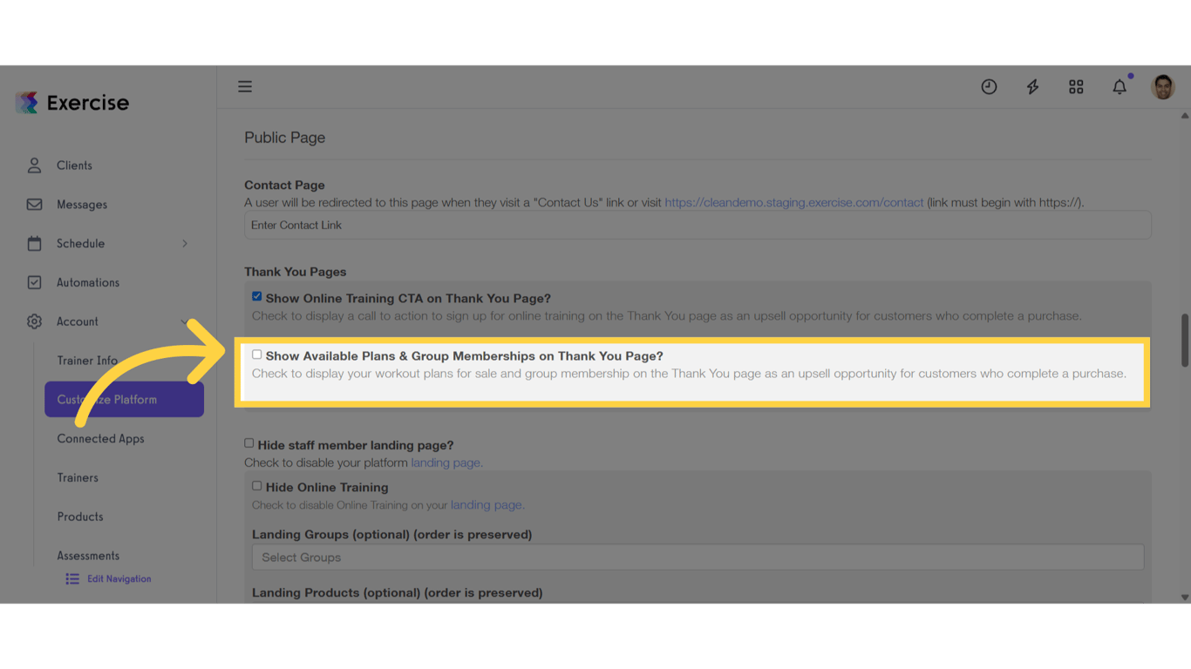Viewport: 1191px width, 669px height.
Task: Click the Schedule calendar icon
Action: pyautogui.click(x=34, y=243)
